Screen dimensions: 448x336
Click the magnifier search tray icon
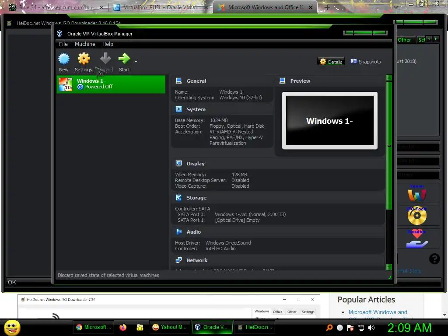point(329,328)
